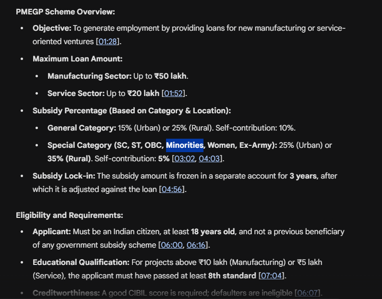Screen dimensions: 382x299
Task: Click the 06:00 timestamp link
Action: 172,245
